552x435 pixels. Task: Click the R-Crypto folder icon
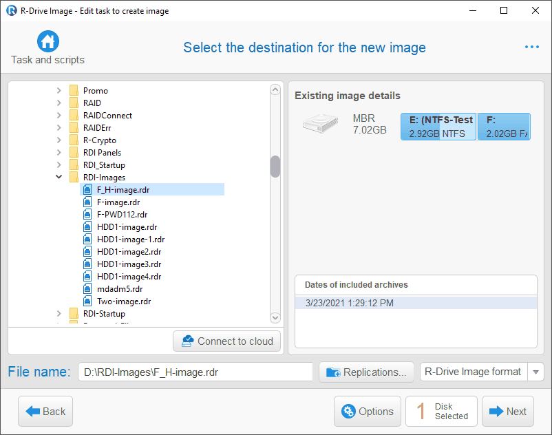74,140
